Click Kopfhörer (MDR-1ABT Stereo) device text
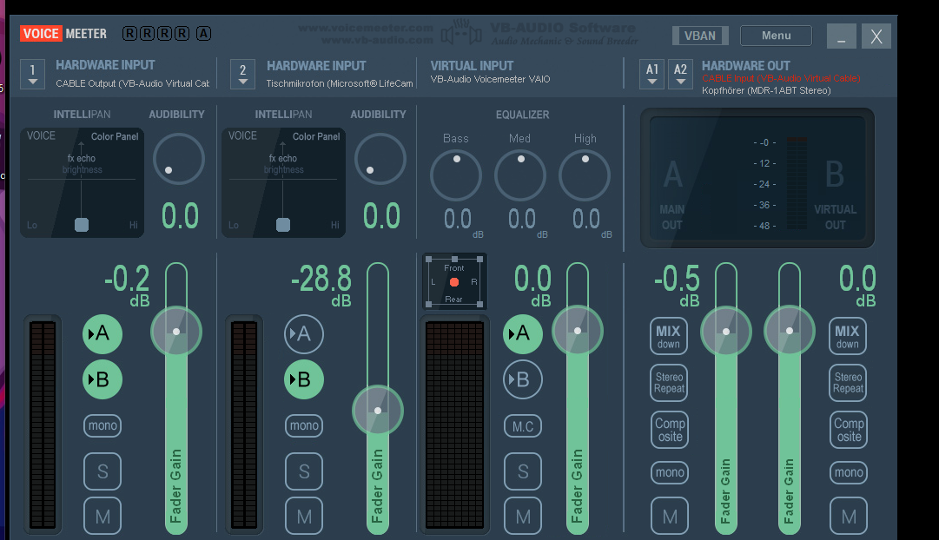The image size is (939, 540). coord(766,90)
